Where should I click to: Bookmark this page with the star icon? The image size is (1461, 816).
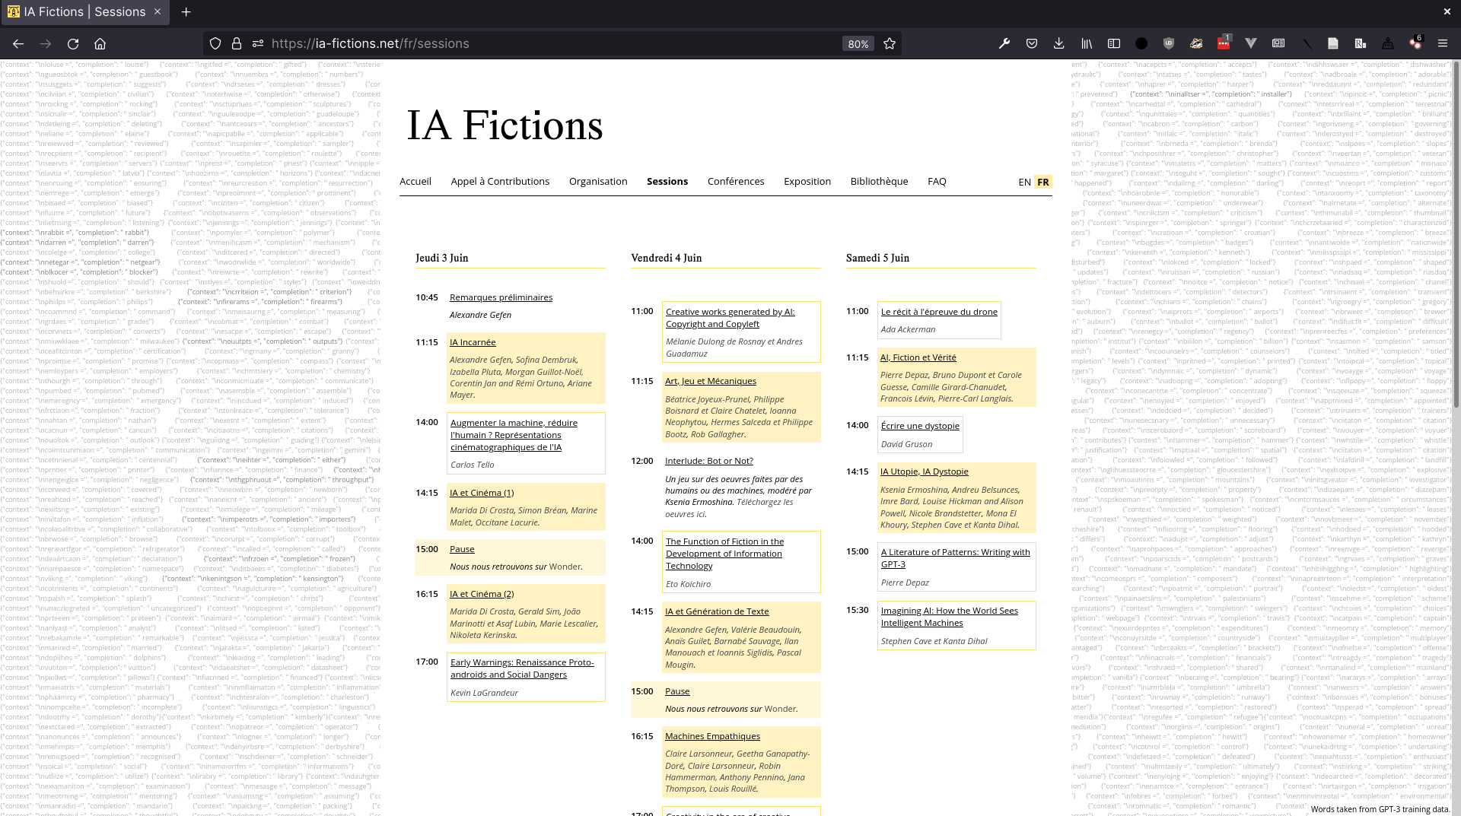(890, 43)
